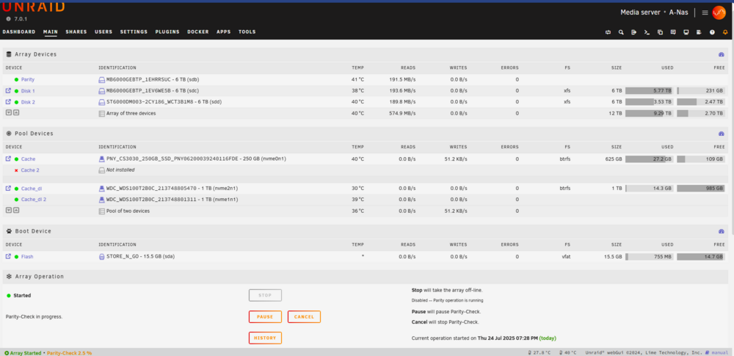
Task: Pause the parity check
Action: click(x=265, y=316)
